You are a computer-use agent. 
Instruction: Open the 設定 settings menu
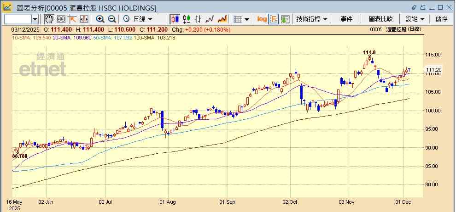[415, 19]
